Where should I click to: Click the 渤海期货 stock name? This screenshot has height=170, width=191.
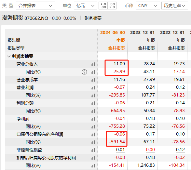(13, 18)
